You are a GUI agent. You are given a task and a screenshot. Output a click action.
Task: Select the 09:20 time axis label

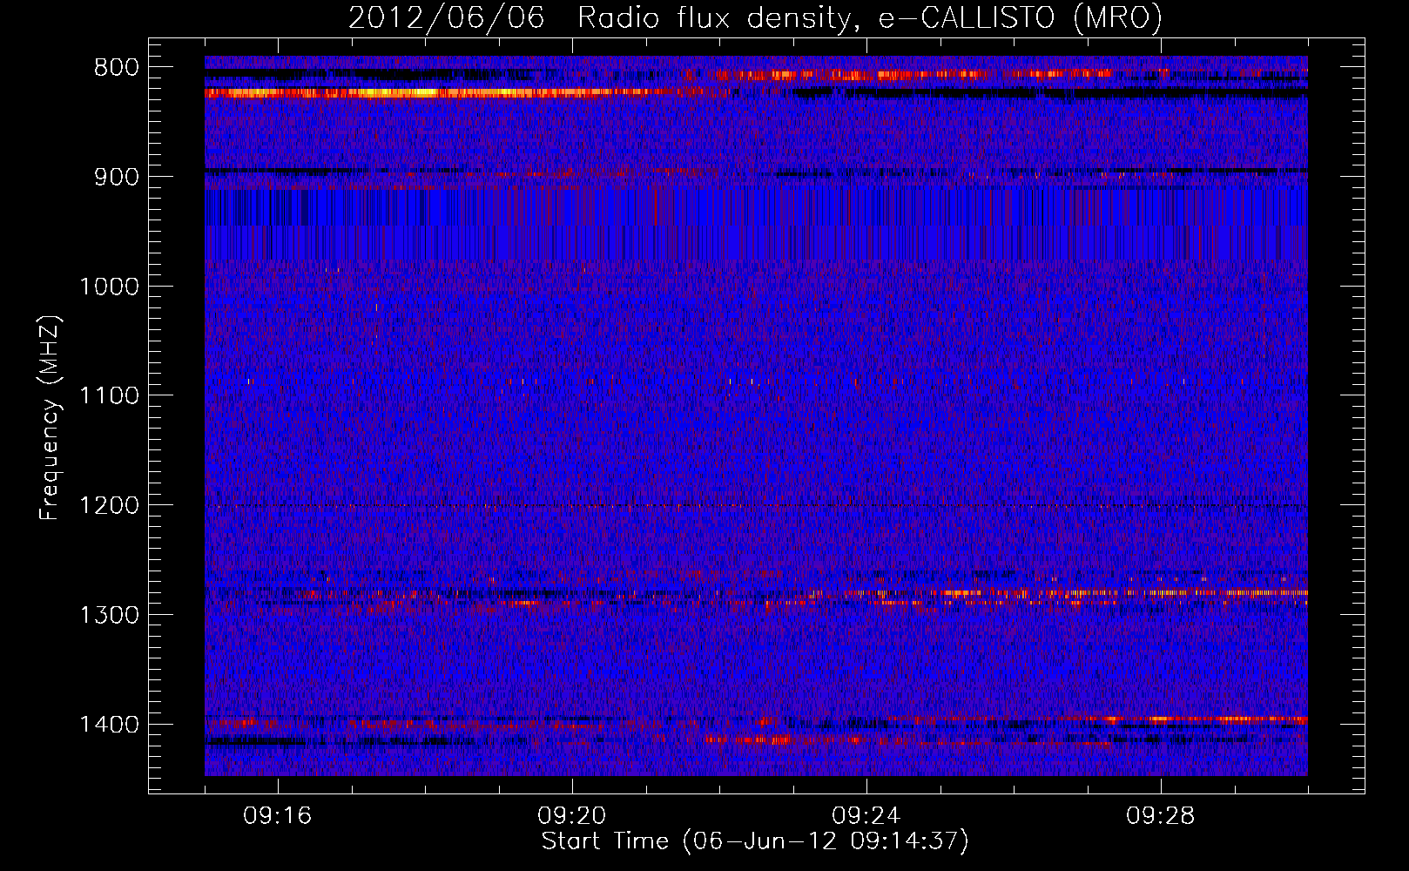pos(572,816)
